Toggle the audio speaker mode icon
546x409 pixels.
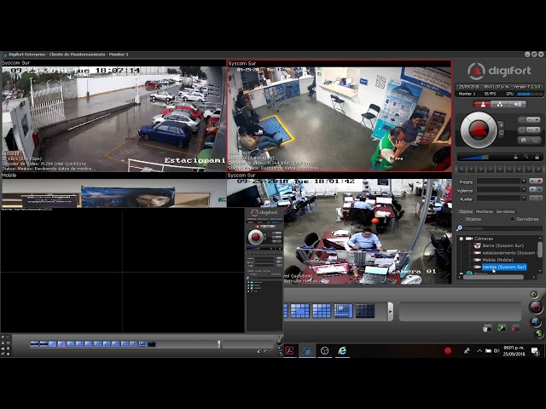click(518, 104)
